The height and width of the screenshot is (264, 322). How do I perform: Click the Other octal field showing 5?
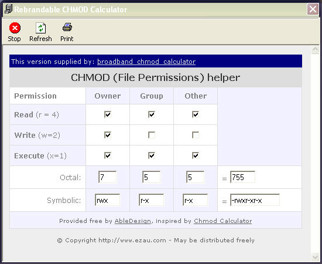pyautogui.click(x=196, y=177)
